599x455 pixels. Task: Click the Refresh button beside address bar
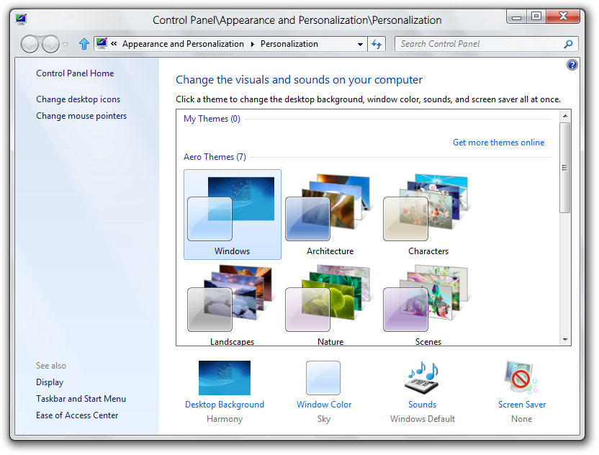point(377,45)
